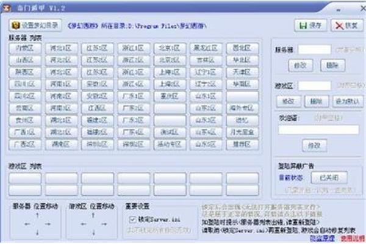The width and height of the screenshot is (366, 244).
Task: Select the 河南1区 server
Action: 61,84
